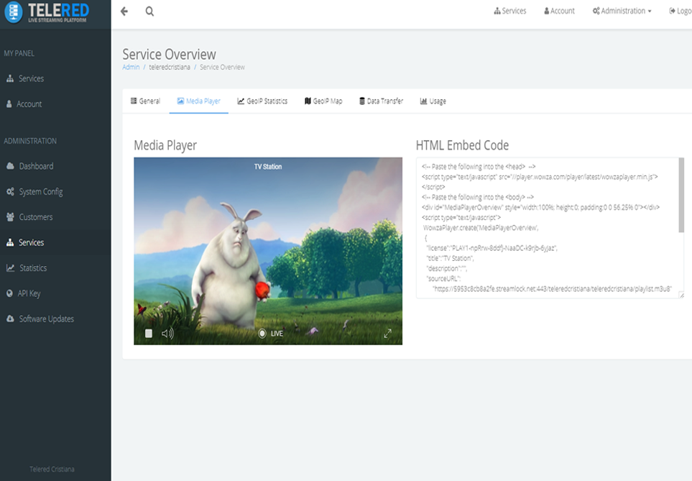Click the Customers people icon
This screenshot has width=692, height=481.
pos(10,217)
